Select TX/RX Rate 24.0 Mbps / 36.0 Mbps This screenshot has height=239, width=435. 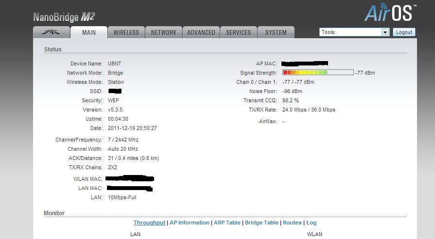[309, 110]
